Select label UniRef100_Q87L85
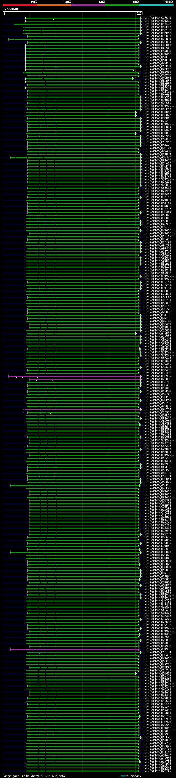Viewport: 176px width, 778px height. pos(158,416)
